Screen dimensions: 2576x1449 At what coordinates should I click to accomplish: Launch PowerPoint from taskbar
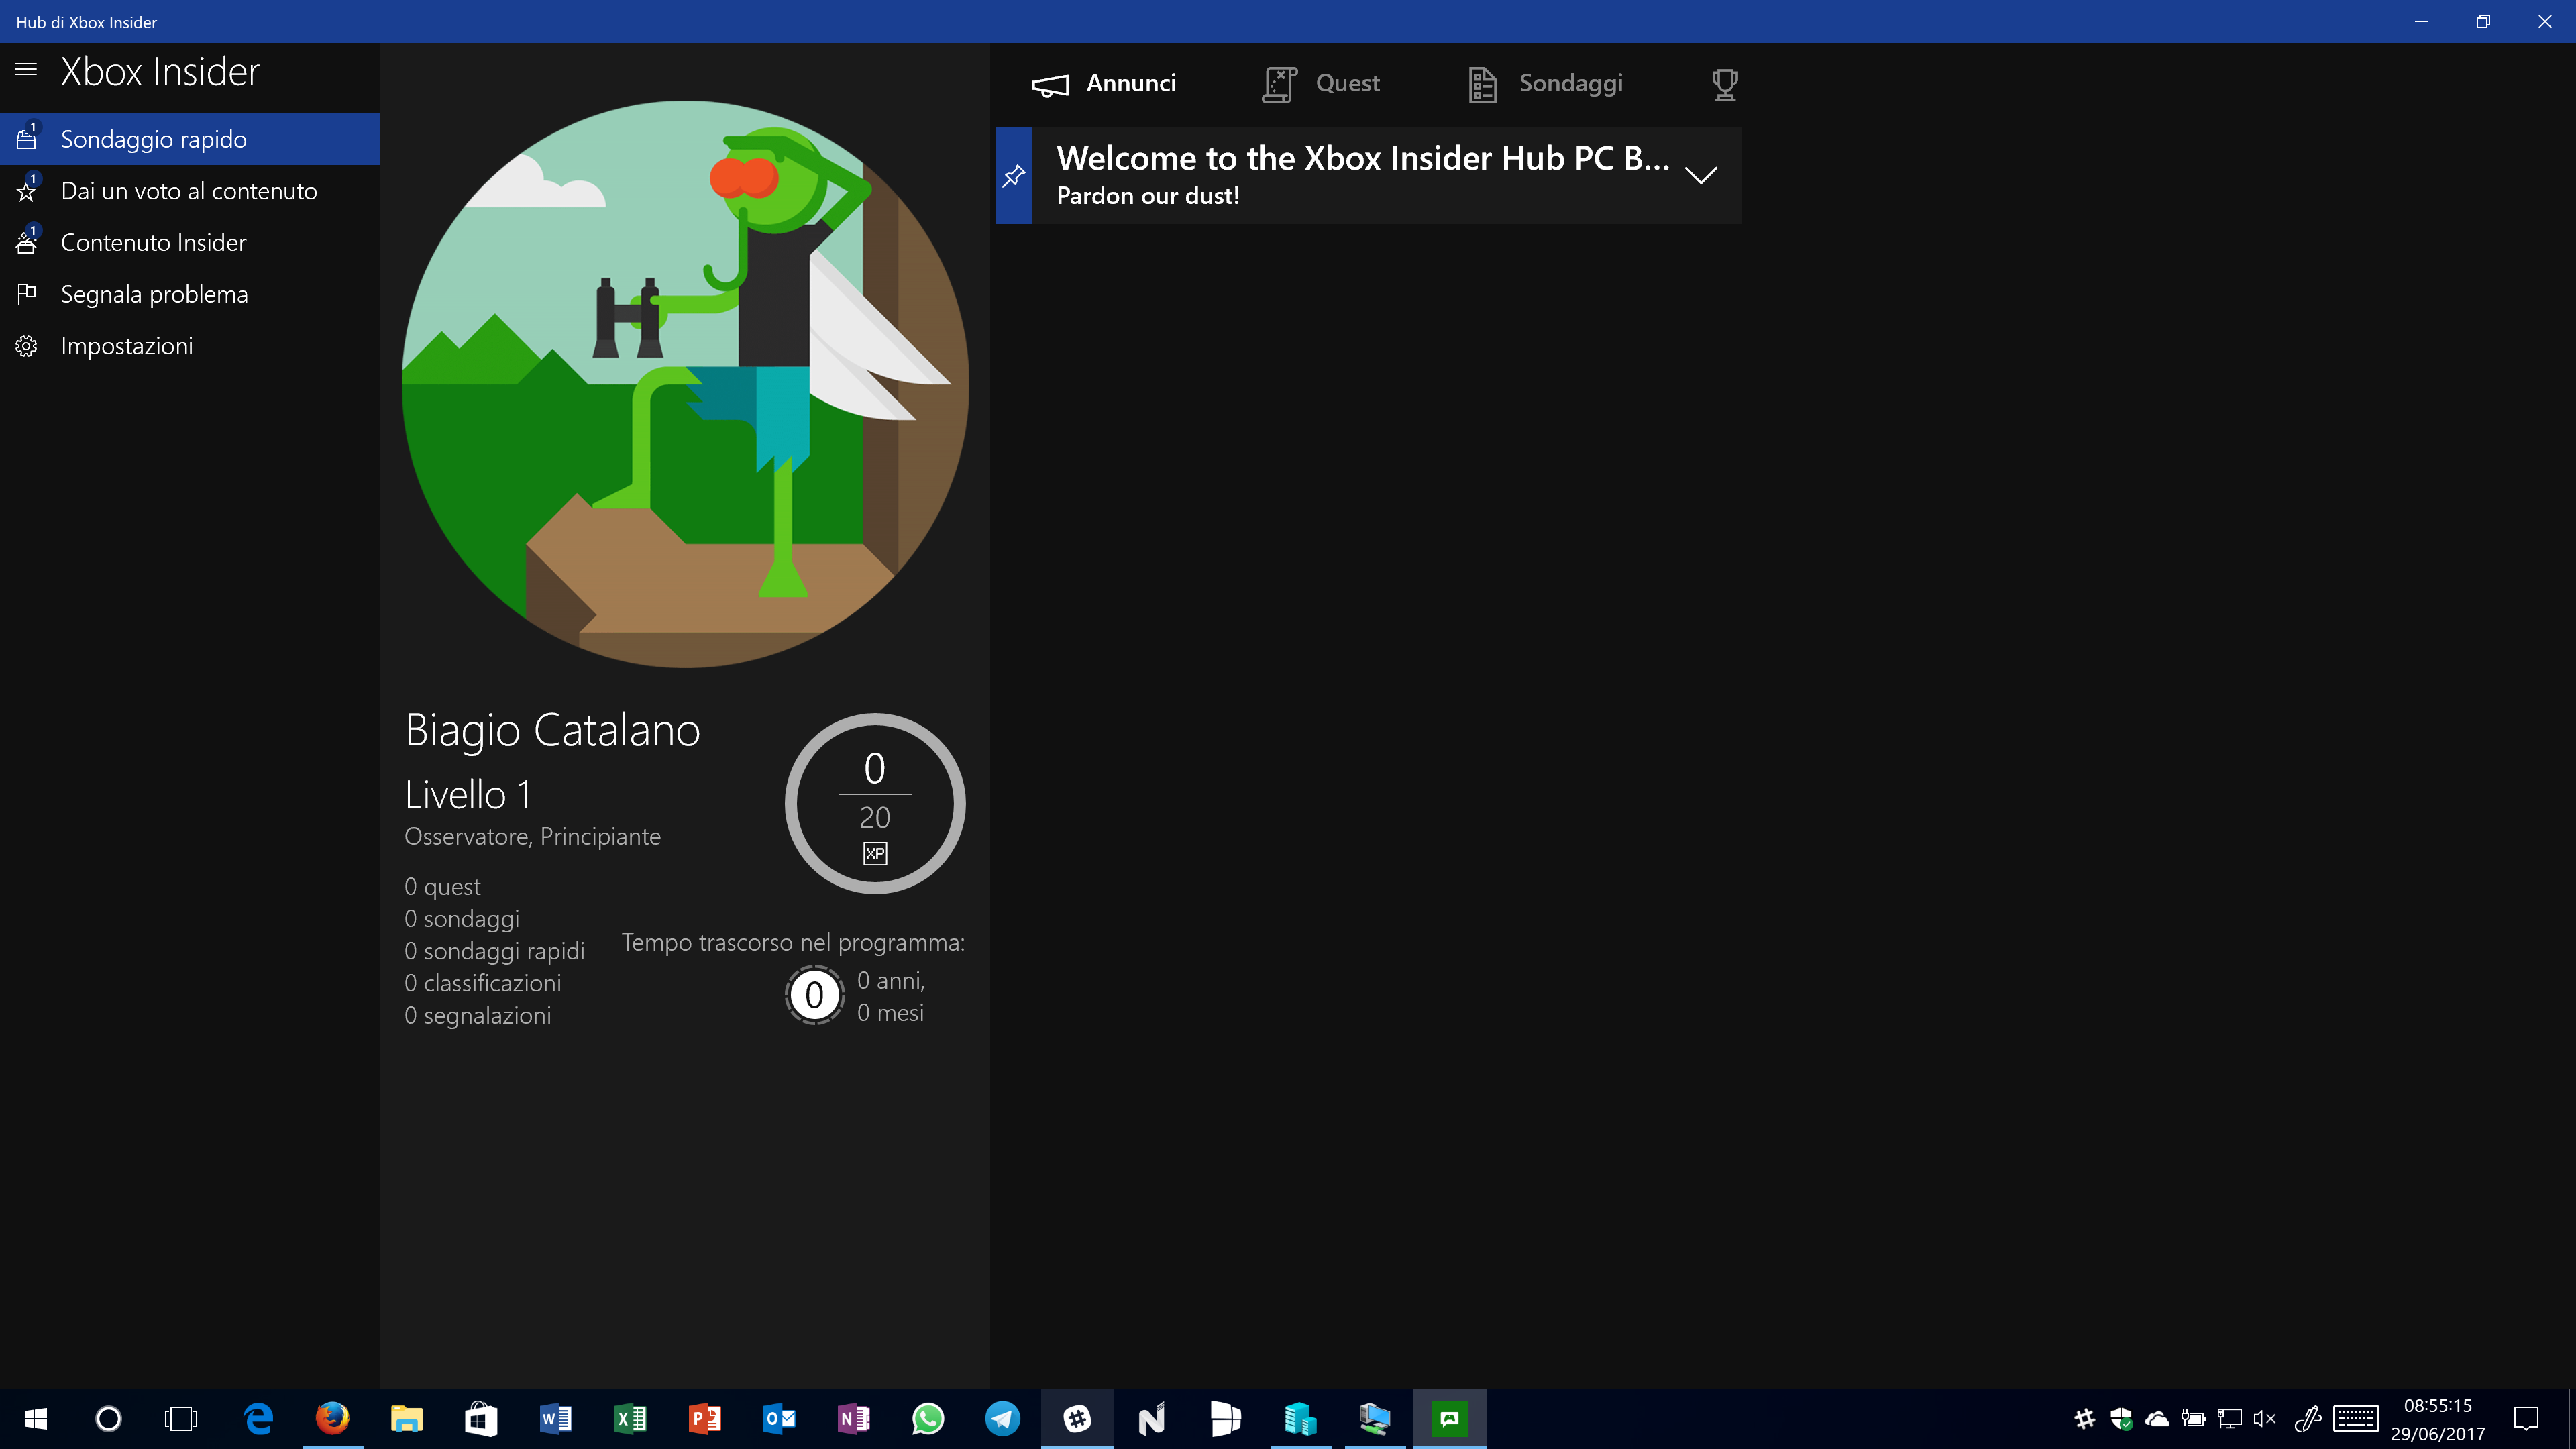[705, 1418]
